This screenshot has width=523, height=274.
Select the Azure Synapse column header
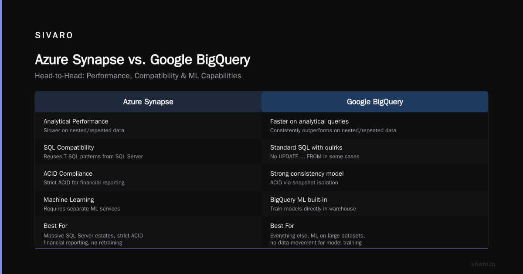coord(148,102)
